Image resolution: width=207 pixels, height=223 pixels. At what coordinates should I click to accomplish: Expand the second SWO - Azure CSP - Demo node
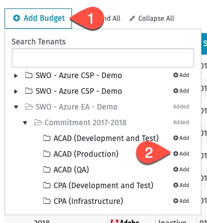[16, 92]
